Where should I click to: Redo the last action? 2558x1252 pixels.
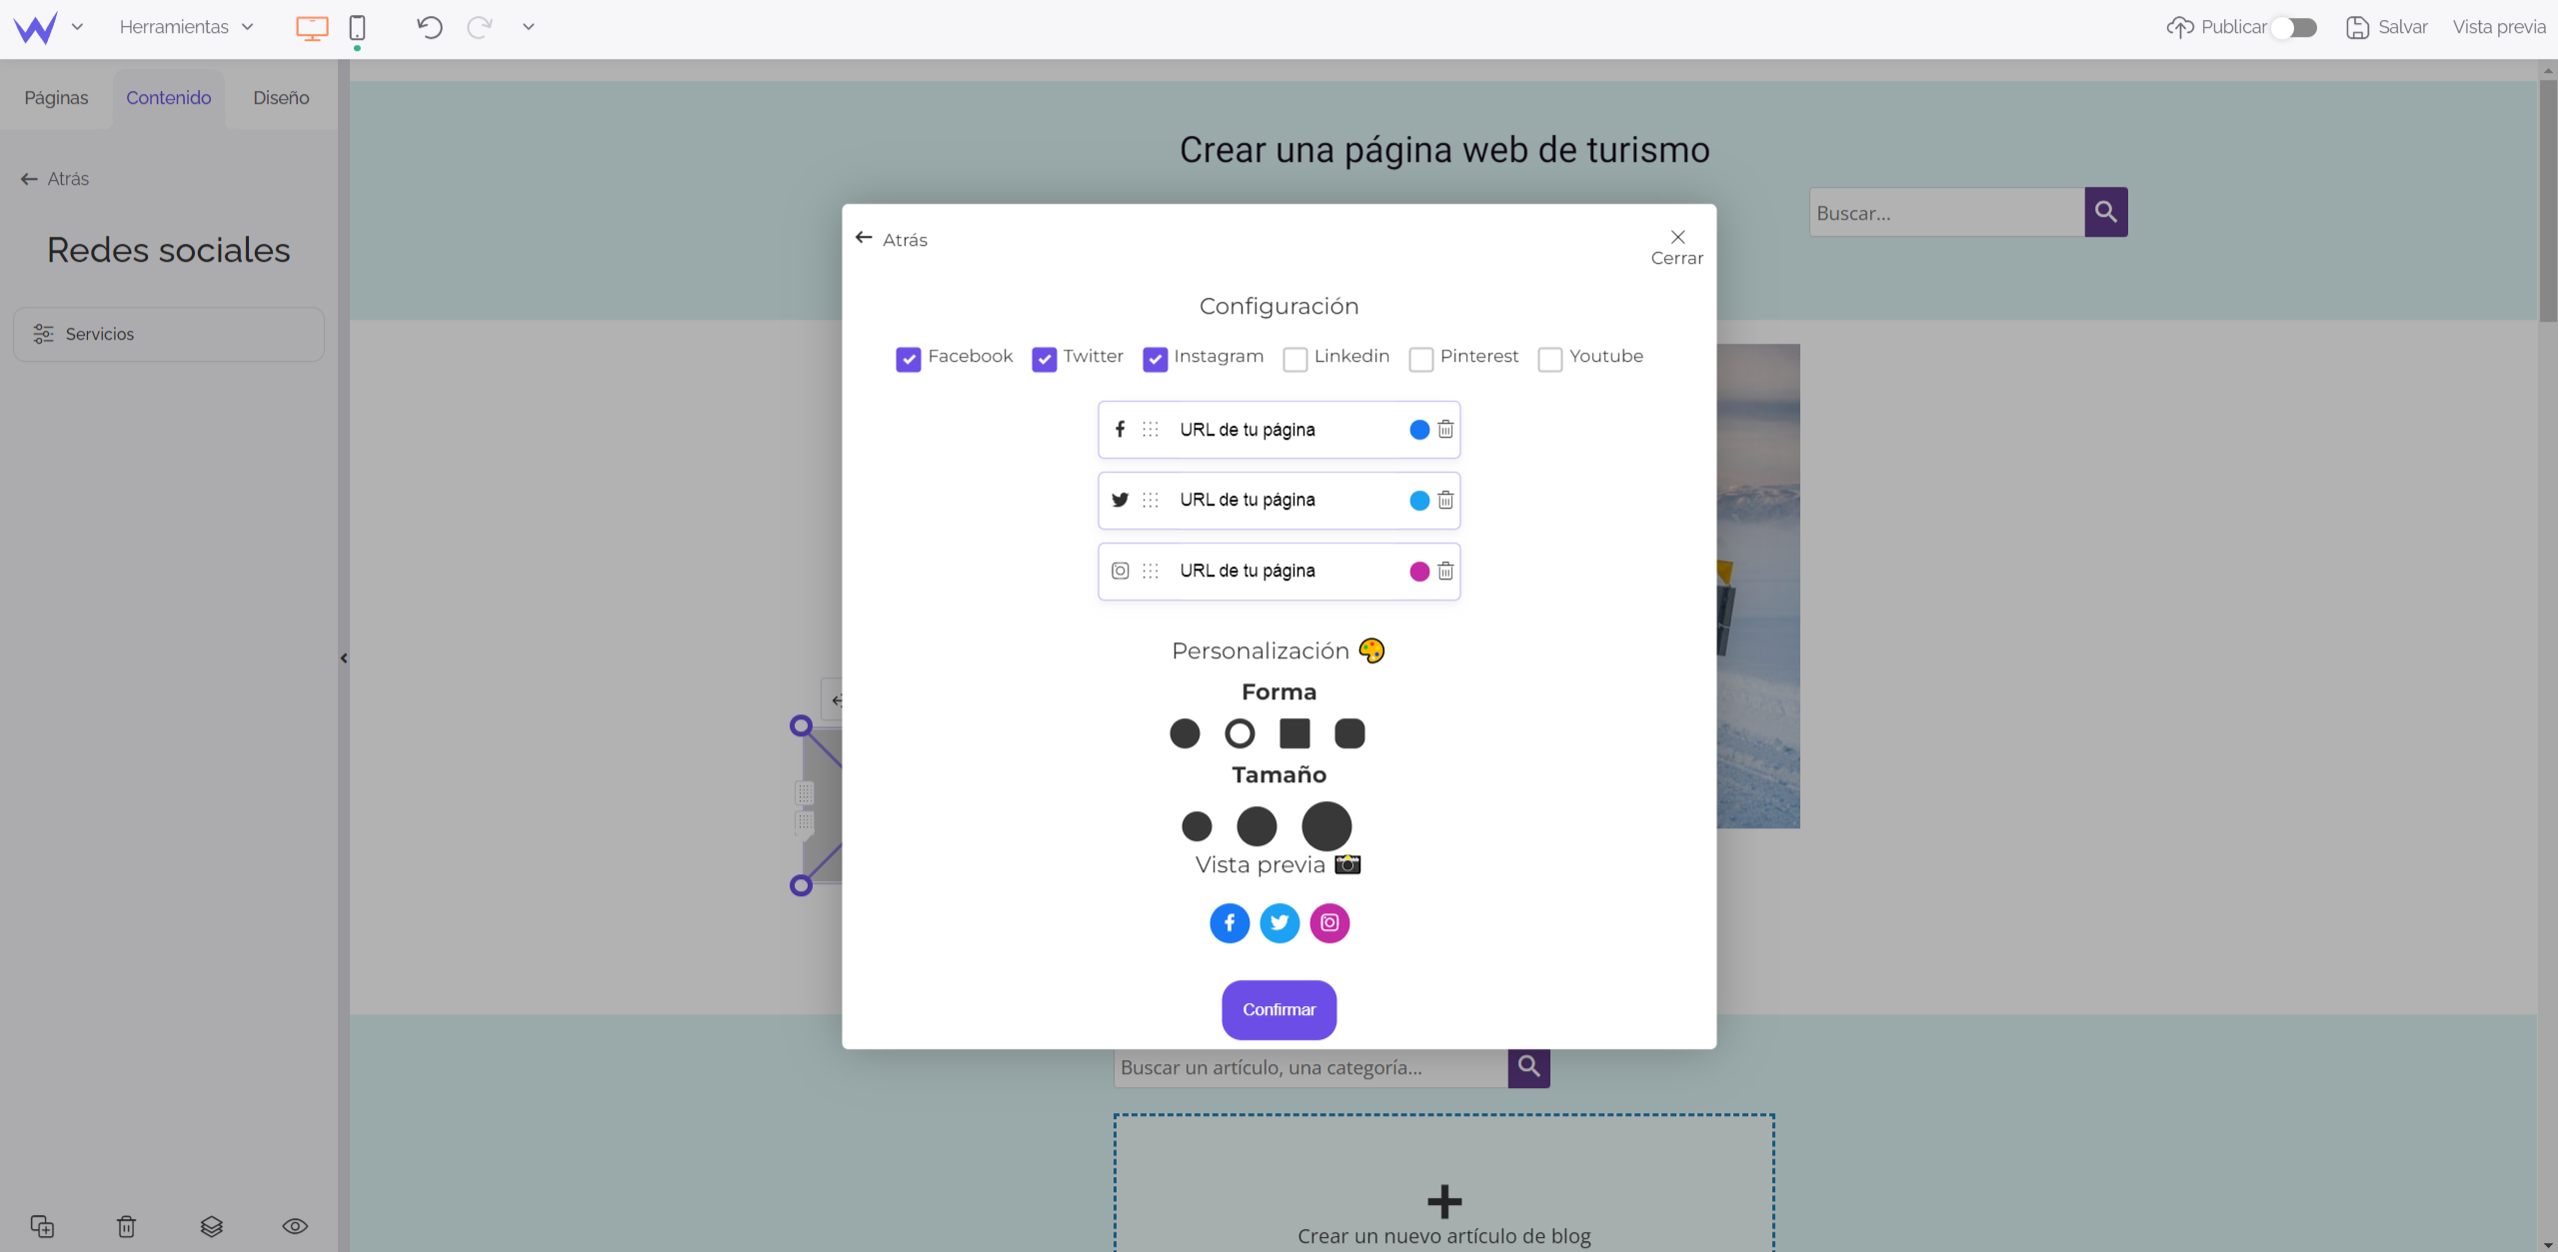pyautogui.click(x=480, y=27)
